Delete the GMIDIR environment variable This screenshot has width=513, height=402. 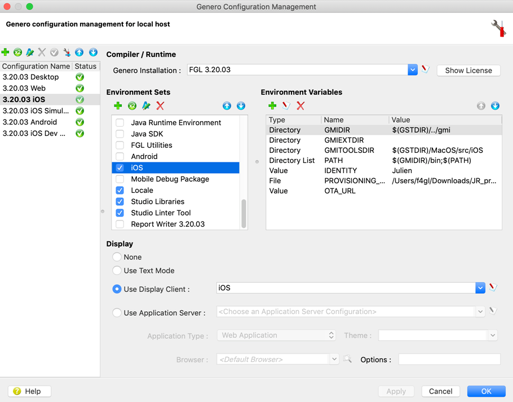point(300,105)
